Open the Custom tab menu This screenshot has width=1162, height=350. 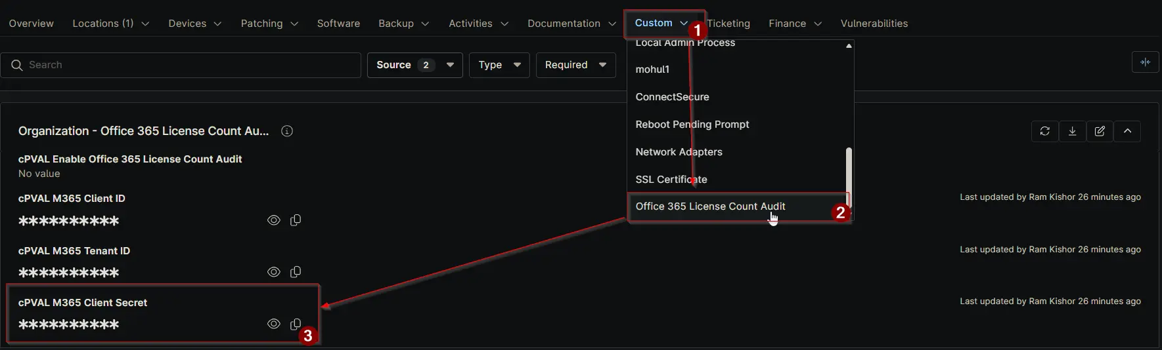661,23
